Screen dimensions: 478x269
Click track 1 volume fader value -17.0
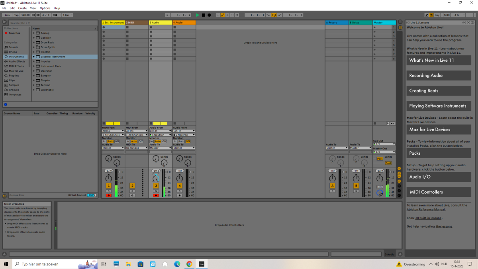(108, 171)
